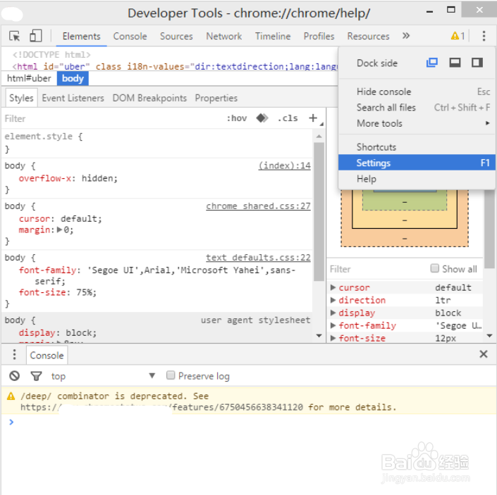Click the Computed styles Filter field
The height and width of the screenshot is (495, 497).
point(377,269)
